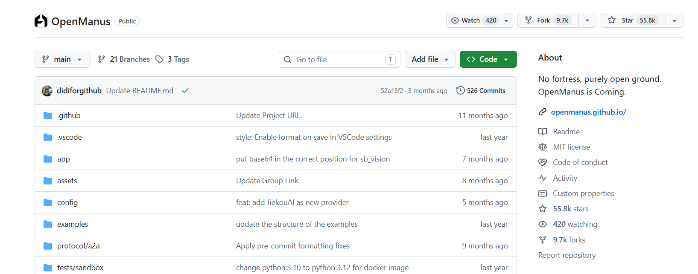Click the link icon beside openmanus.github.io
The height and width of the screenshot is (274, 698).
point(543,112)
